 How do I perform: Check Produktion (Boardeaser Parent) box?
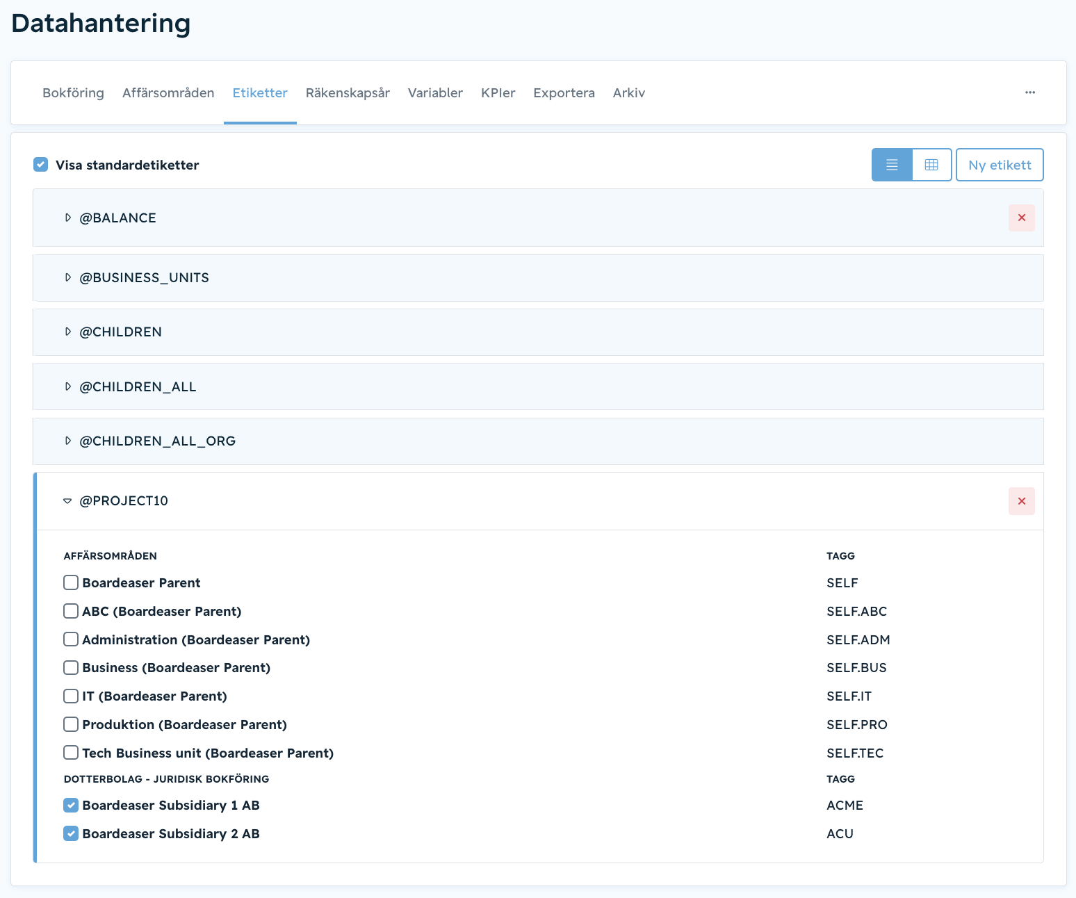point(71,724)
